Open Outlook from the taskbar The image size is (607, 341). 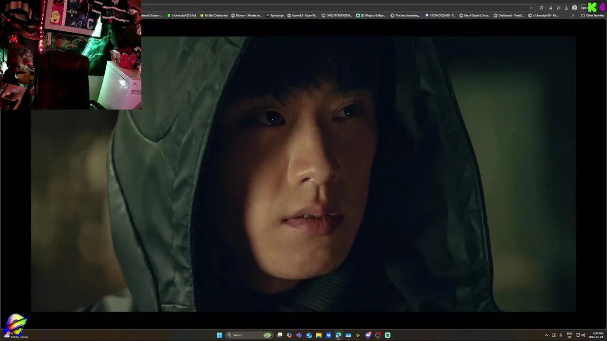click(x=309, y=335)
